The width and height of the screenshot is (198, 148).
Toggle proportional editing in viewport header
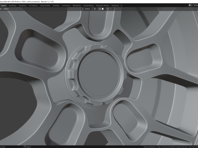click(x=108, y=9)
